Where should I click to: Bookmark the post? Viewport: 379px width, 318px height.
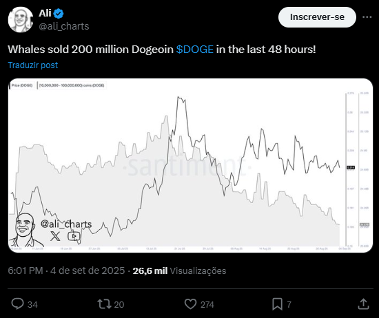pyautogui.click(x=277, y=304)
